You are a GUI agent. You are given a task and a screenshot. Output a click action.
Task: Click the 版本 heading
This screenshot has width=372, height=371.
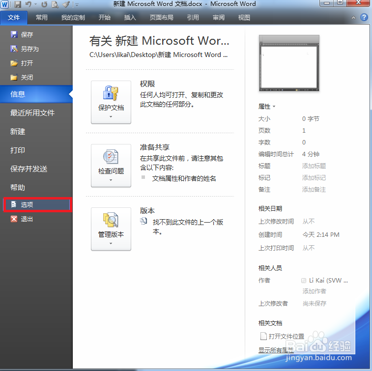click(147, 211)
